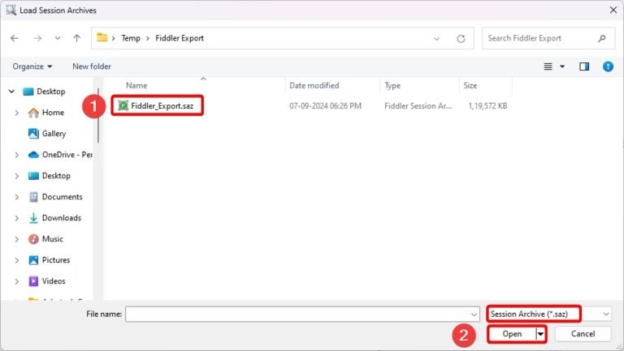The height and width of the screenshot is (351, 624).
Task: Open the Session Archive (*.saz) filter
Action: coord(549,314)
